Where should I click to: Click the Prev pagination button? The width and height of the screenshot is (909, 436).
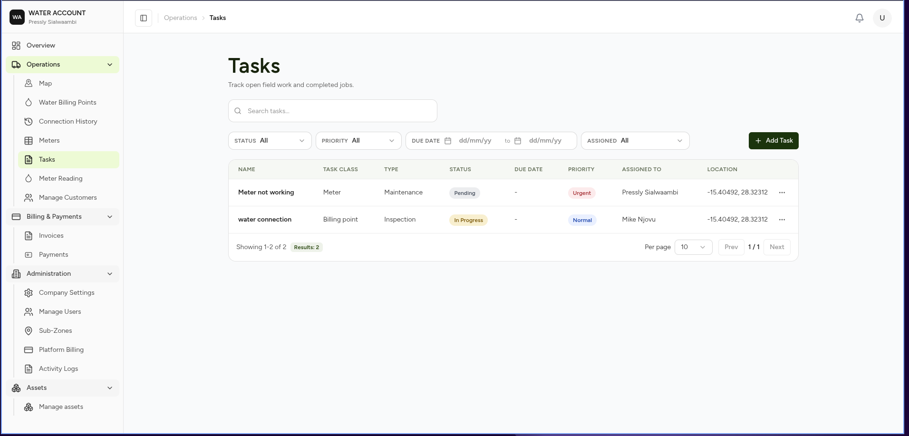tap(731, 247)
